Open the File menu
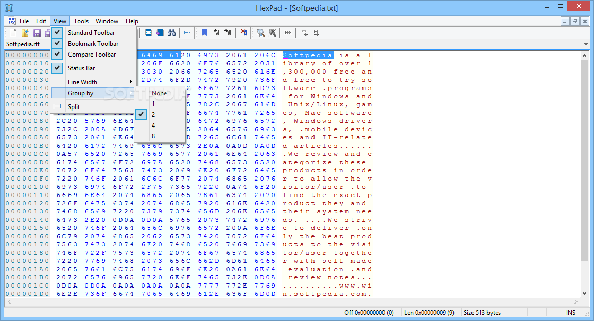 pyautogui.click(x=24, y=21)
